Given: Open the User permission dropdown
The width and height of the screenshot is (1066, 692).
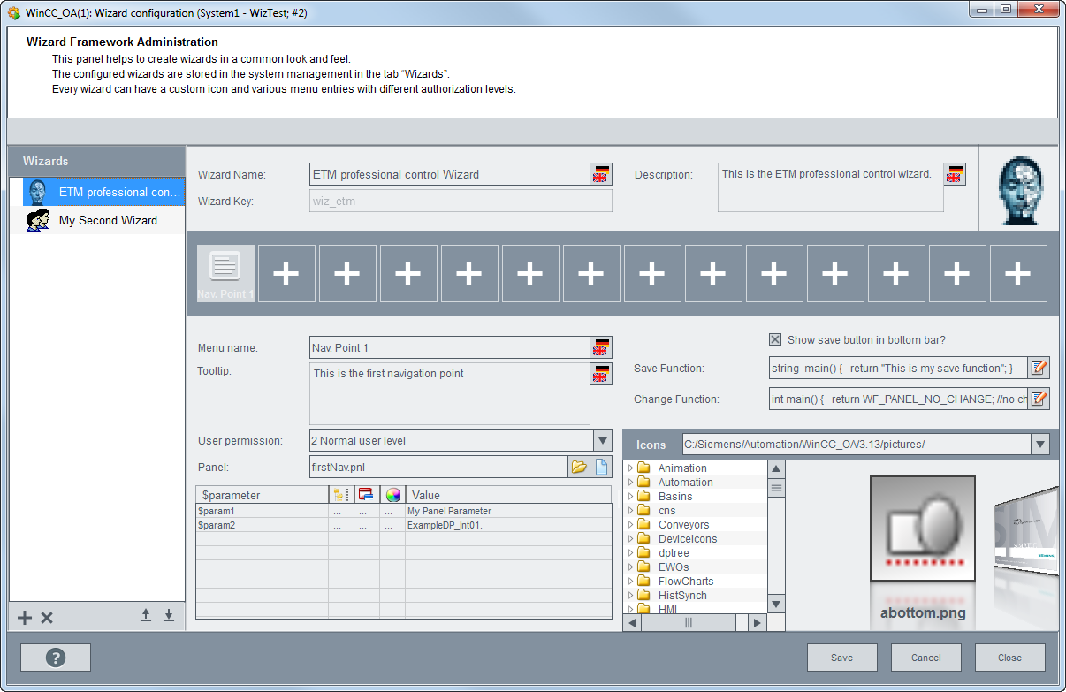Looking at the screenshot, I should click(602, 440).
